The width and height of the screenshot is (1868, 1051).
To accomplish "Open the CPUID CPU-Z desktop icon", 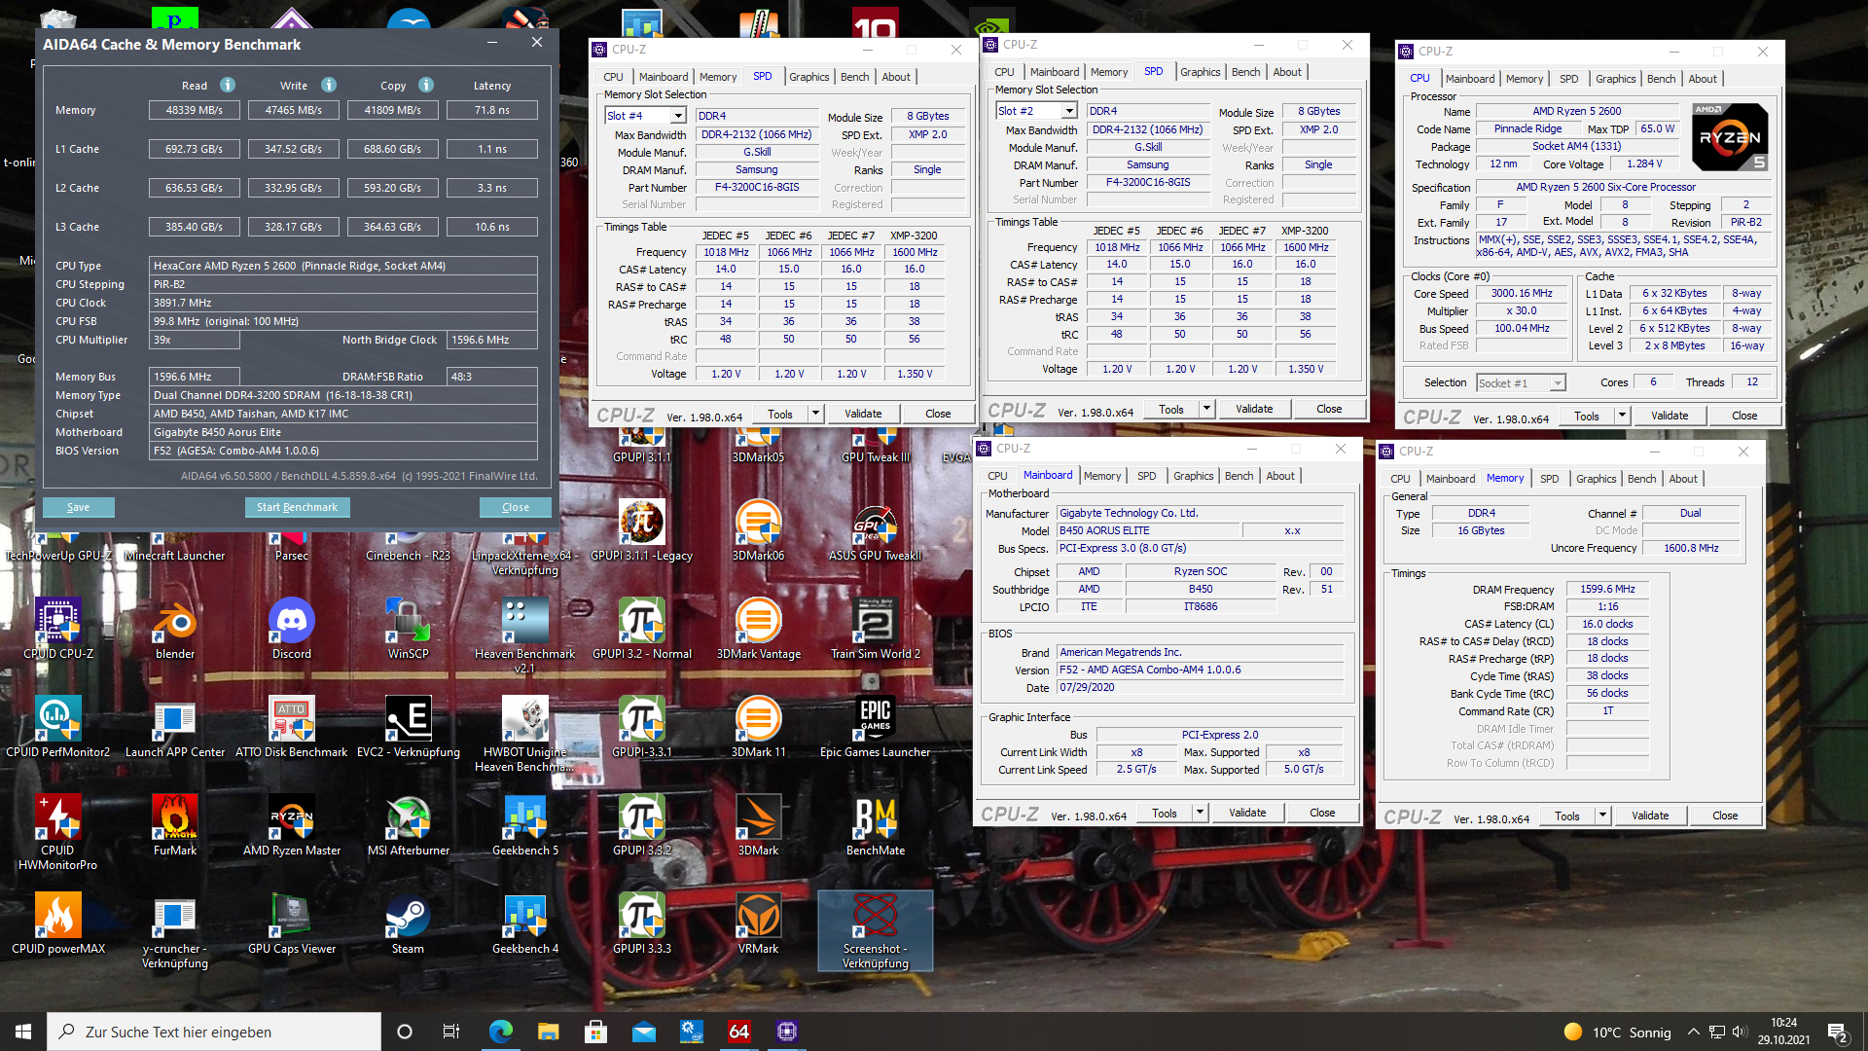I will tap(58, 629).
